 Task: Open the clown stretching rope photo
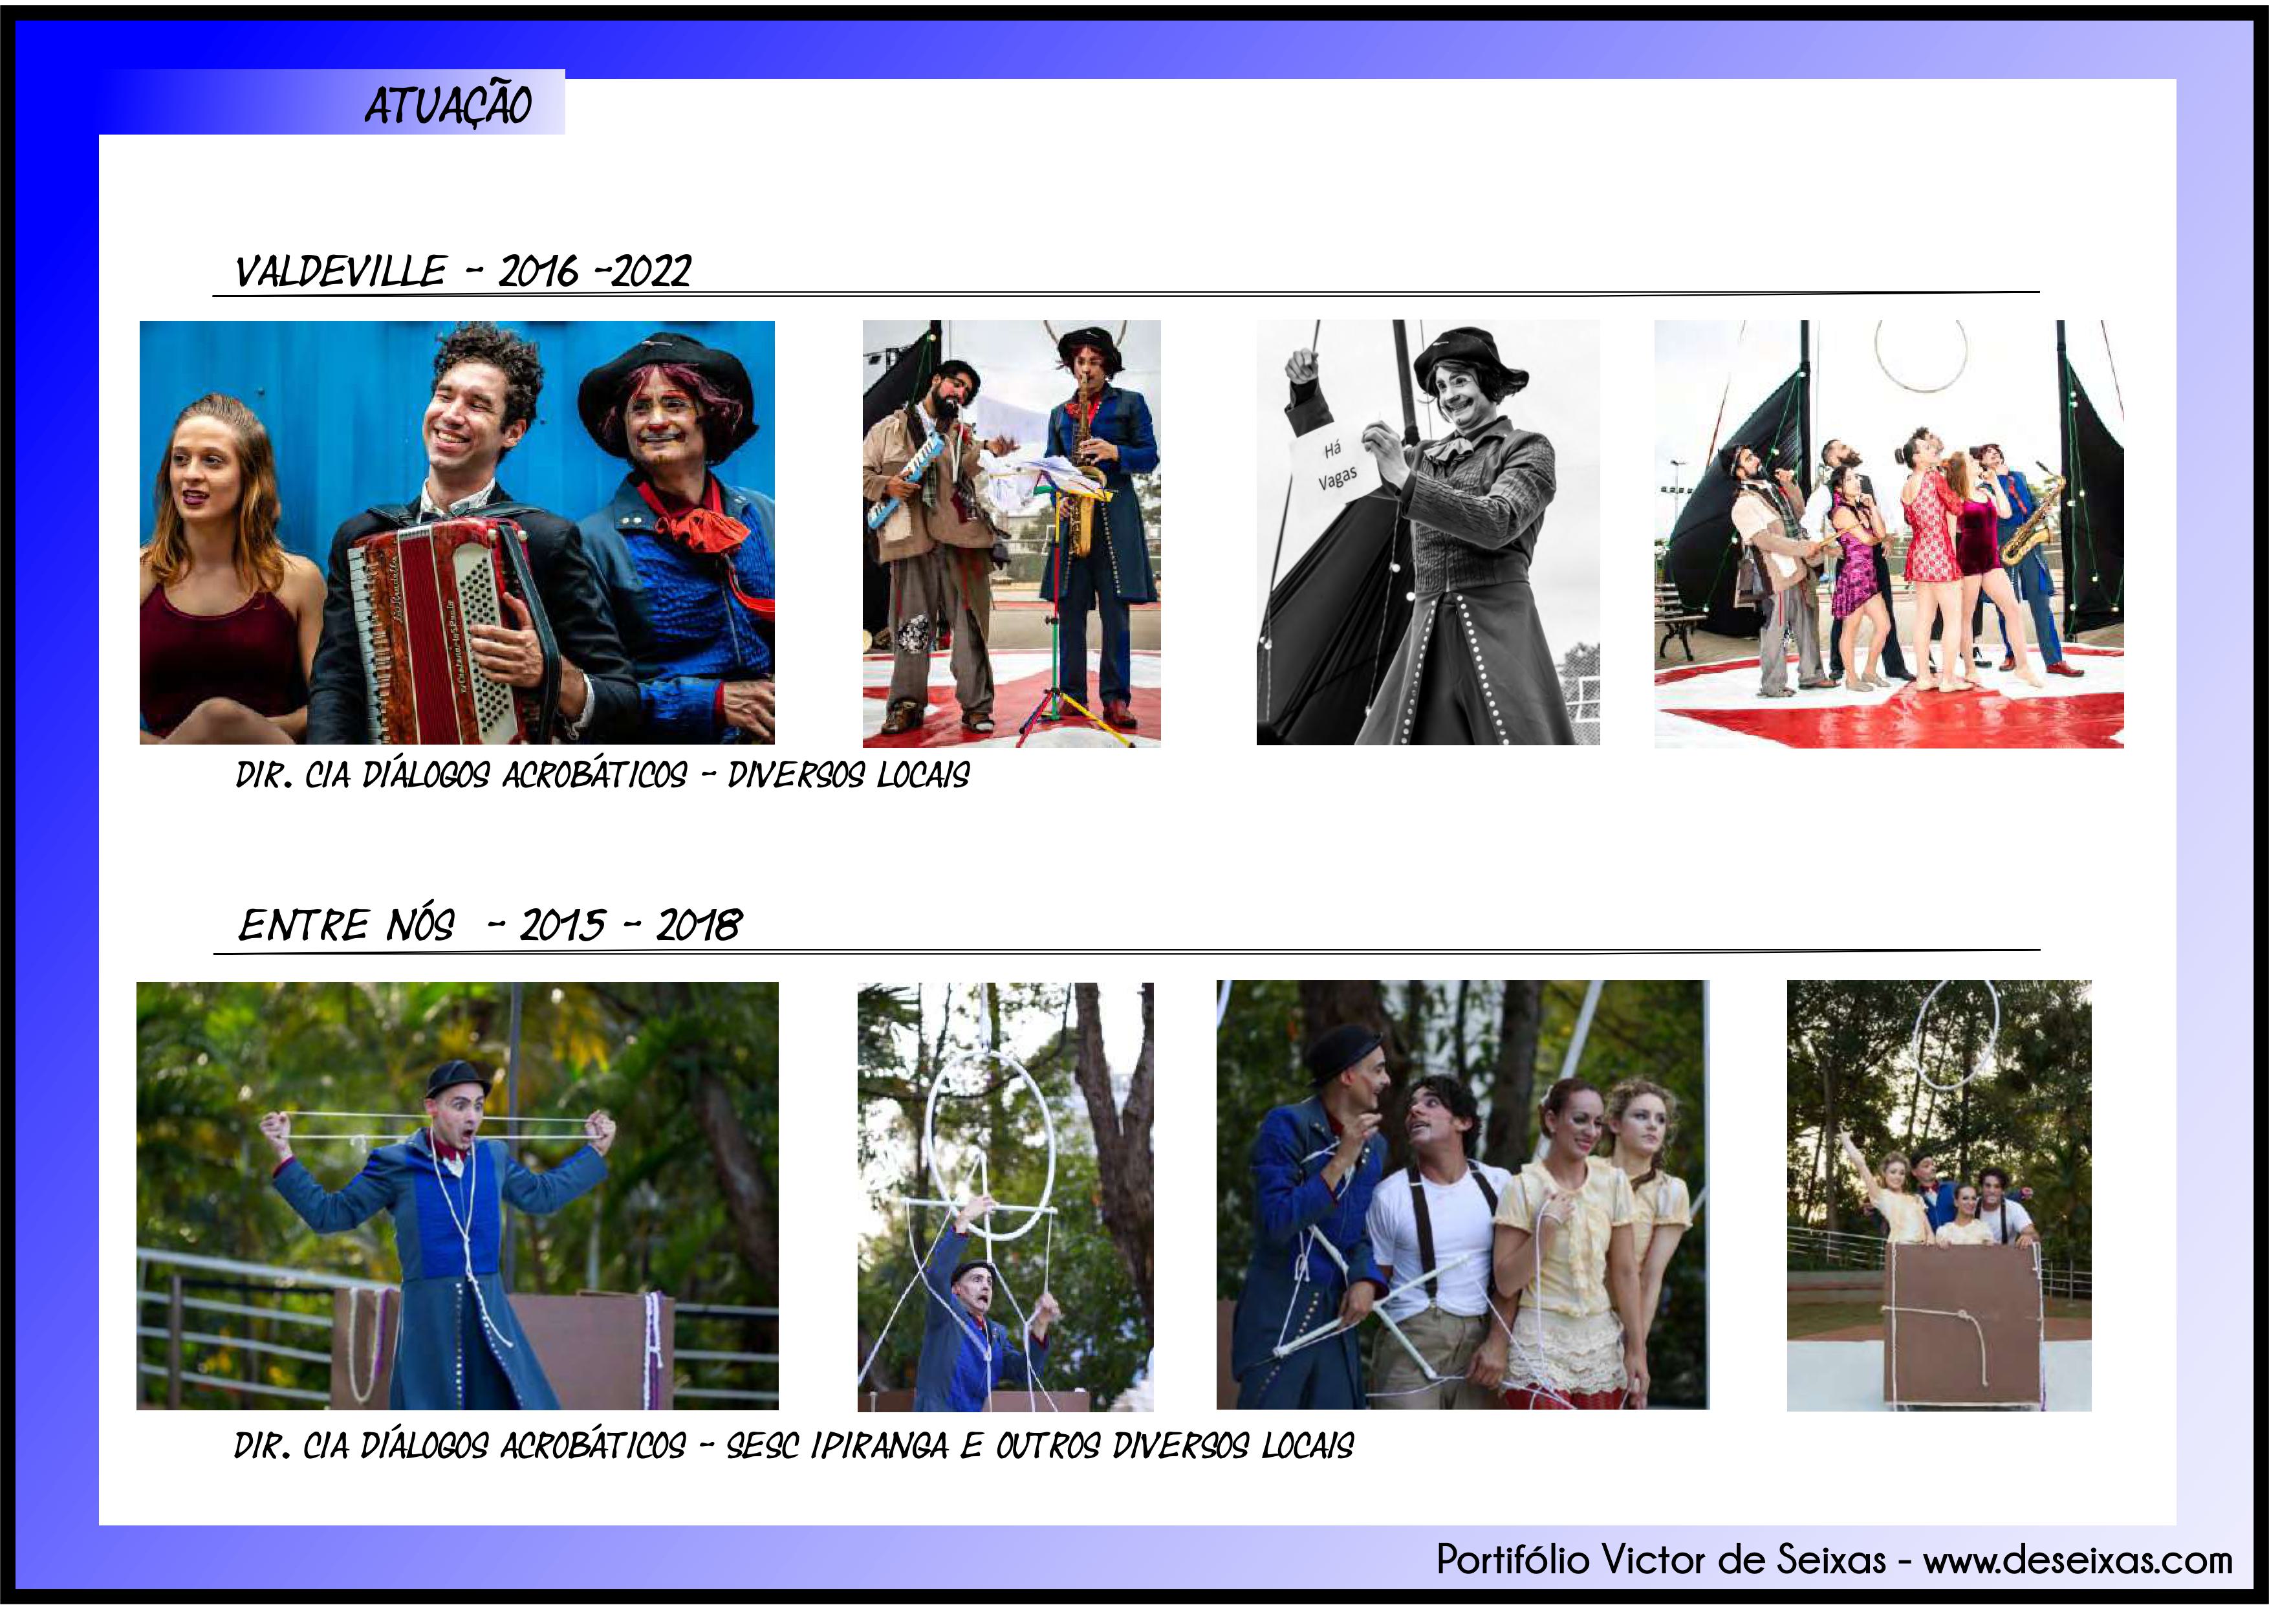tap(457, 1195)
